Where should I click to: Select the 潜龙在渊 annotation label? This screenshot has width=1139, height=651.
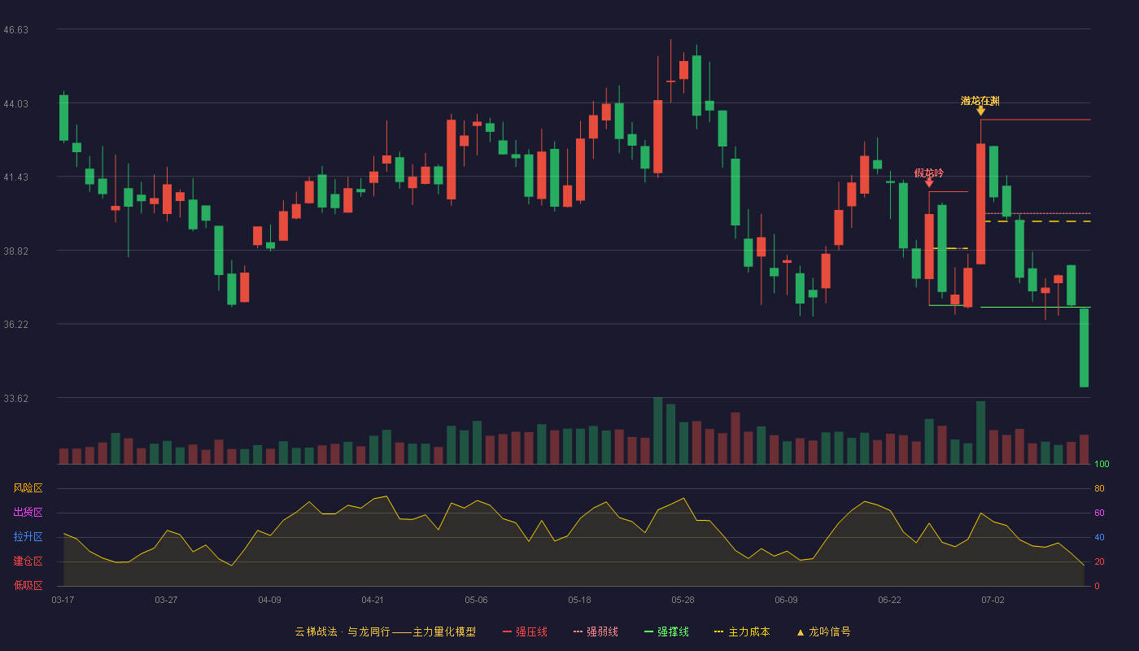[x=980, y=101]
